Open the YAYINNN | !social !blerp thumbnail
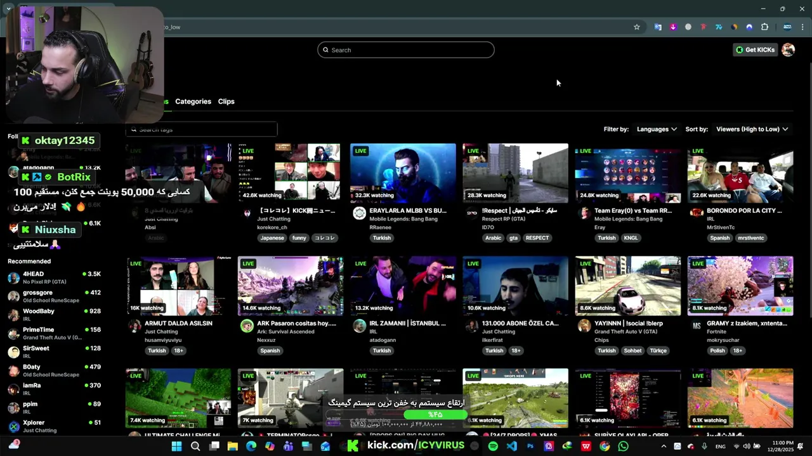 point(628,286)
